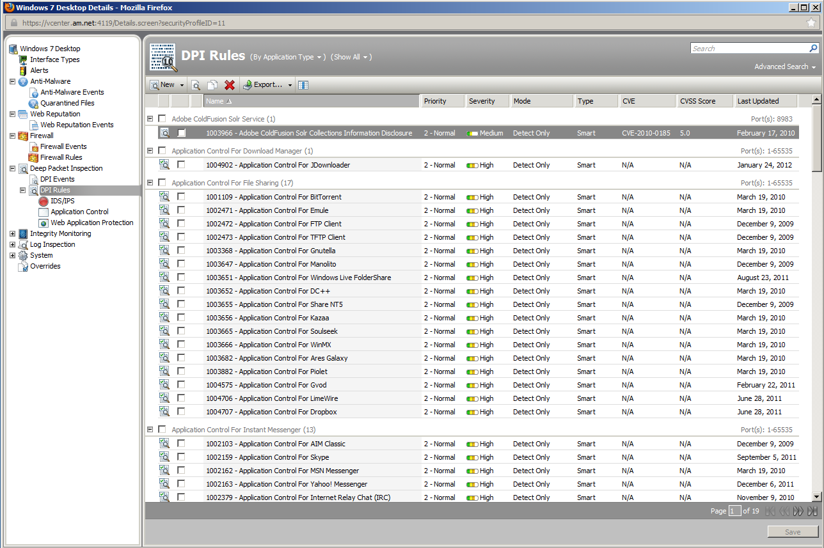Click the rule icon beside BitTorrent row
This screenshot has width=824, height=548.
click(x=164, y=197)
